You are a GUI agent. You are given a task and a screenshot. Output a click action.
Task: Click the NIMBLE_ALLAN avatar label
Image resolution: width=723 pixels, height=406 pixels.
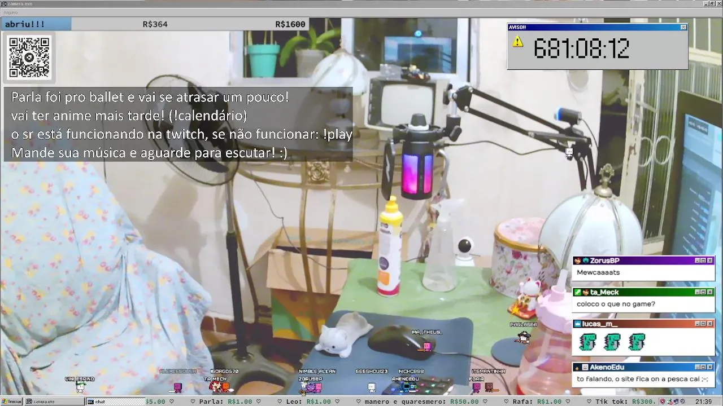coord(317,372)
